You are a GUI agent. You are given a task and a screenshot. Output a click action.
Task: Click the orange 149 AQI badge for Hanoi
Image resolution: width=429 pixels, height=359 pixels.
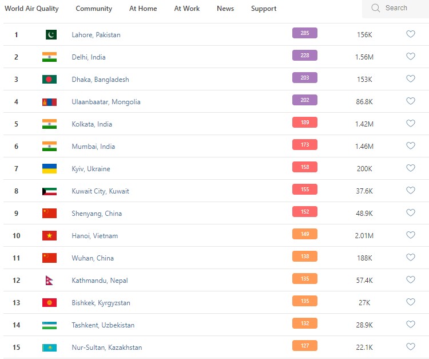pos(304,234)
